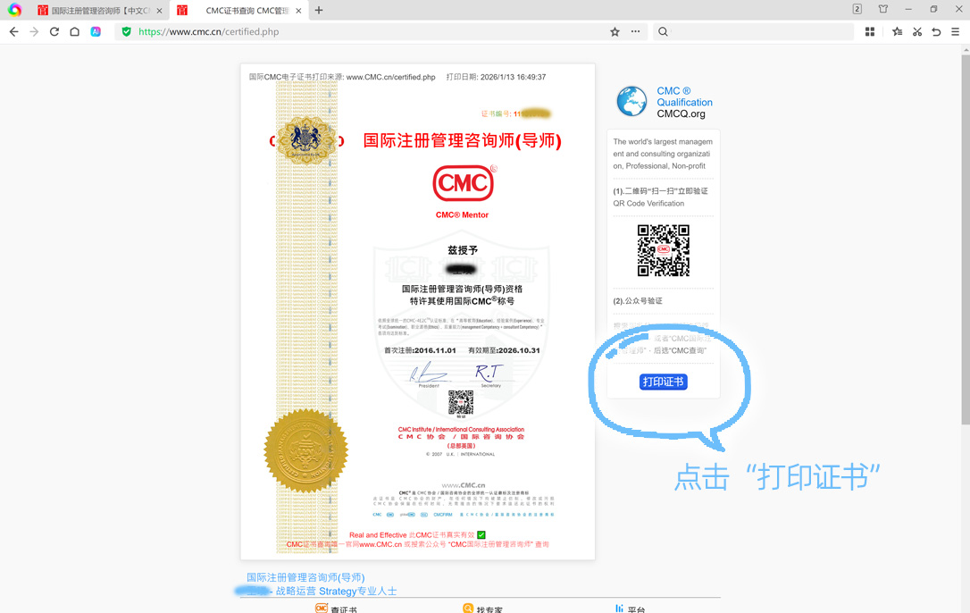970x613 pixels.
Task: Click the scissors screenshot icon in the toolbar
Action: [916, 31]
